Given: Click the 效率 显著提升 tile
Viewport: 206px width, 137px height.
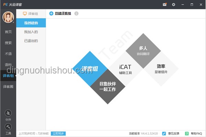Looking at the screenshot, I should coord(161,69).
